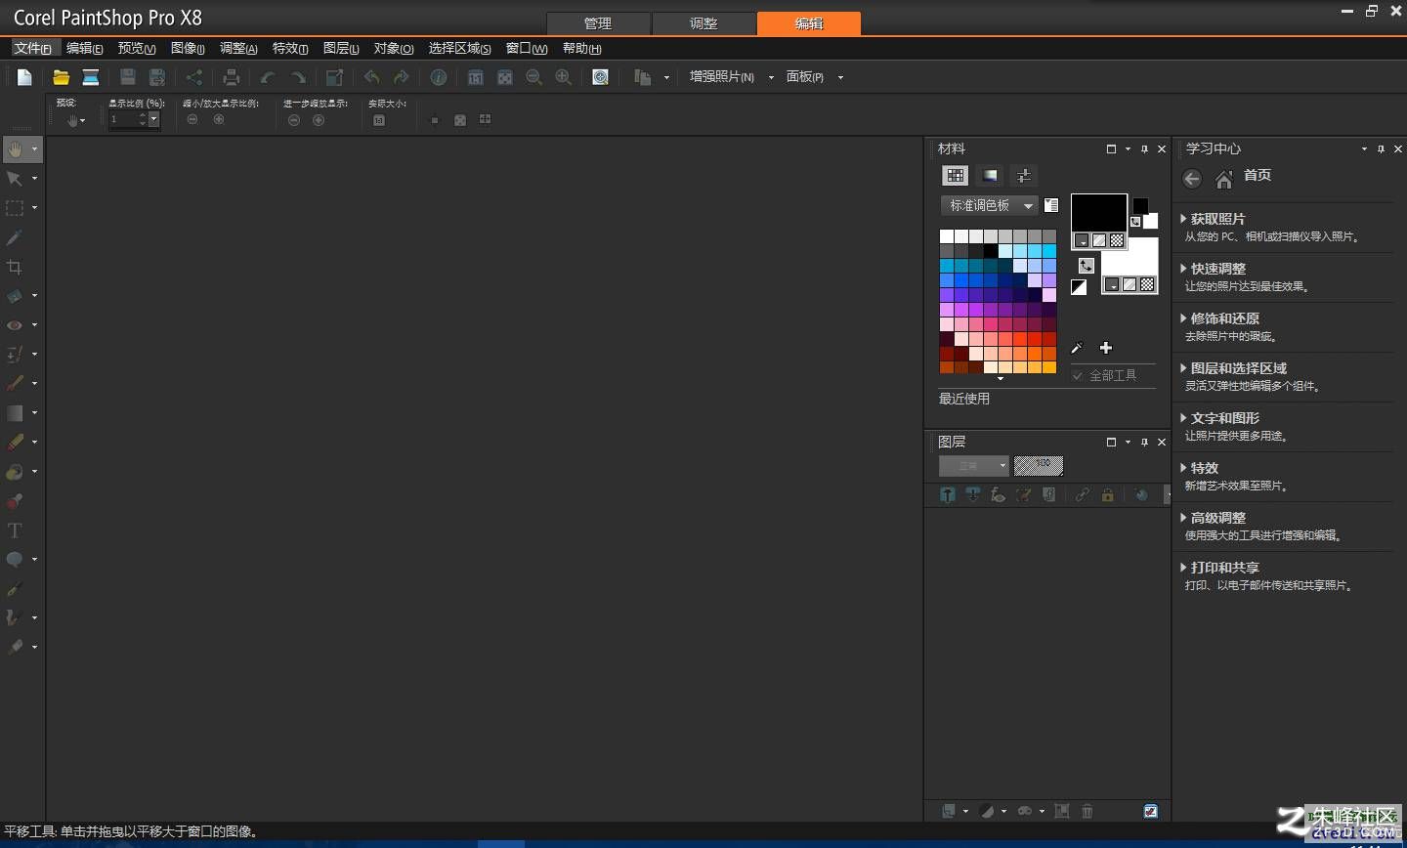1407x848 pixels.
Task: Open the zoom percentage dropdown arrow
Action: (153, 119)
